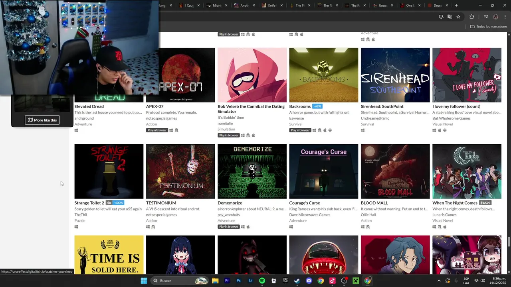Open Todos los marcadores bookmarks folder
Viewport: 511px width, 287px height.
click(489, 27)
